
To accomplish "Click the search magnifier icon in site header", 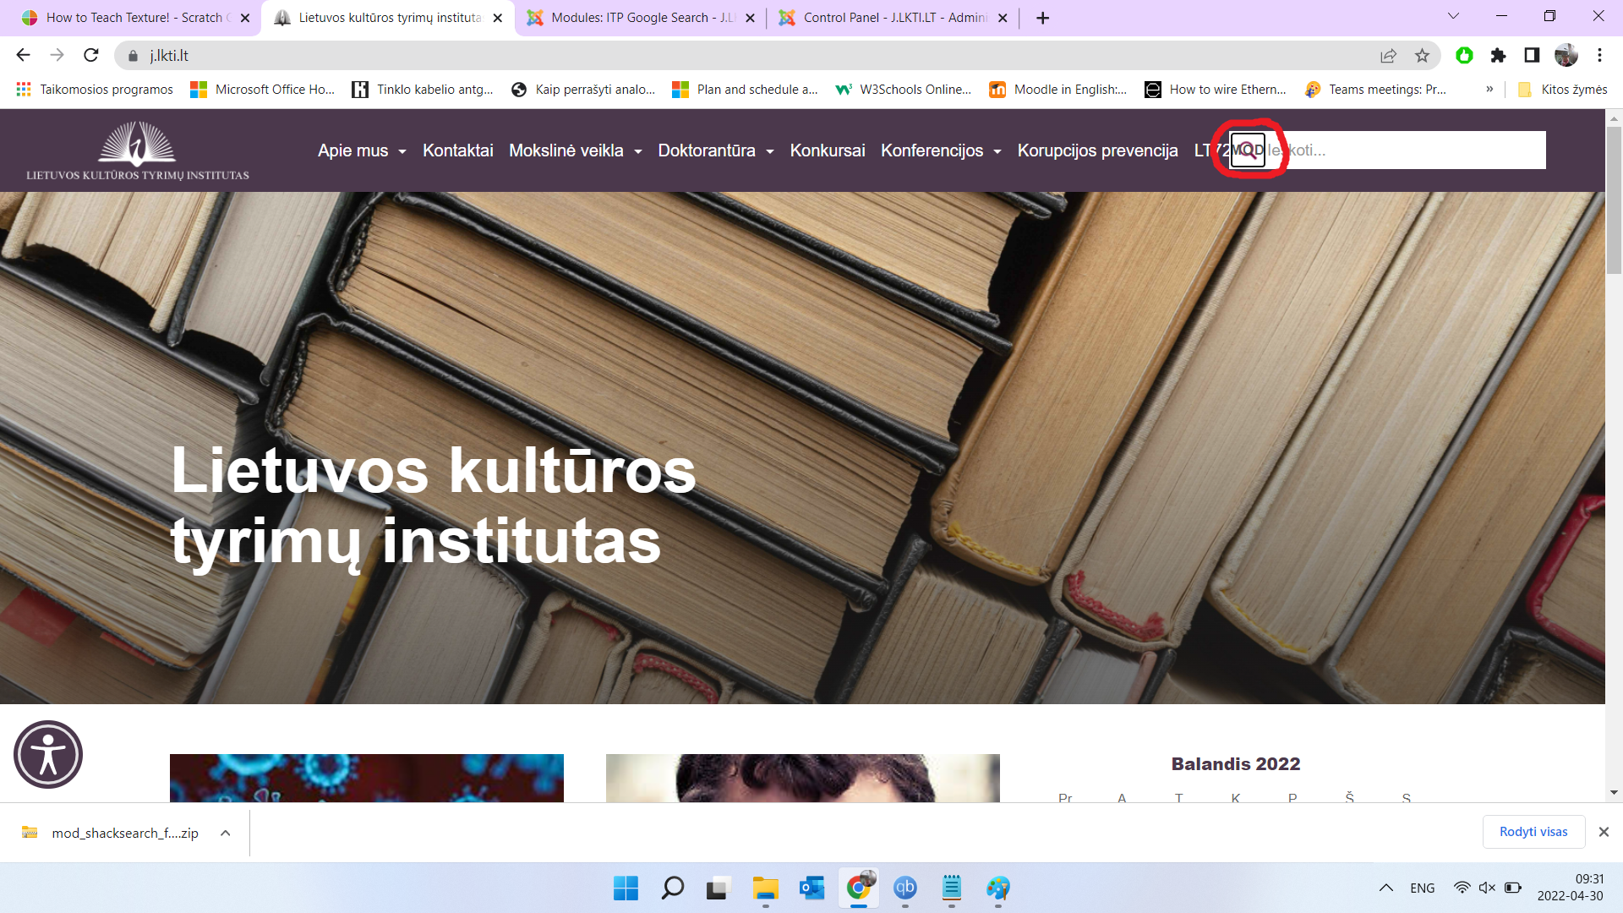I will coord(1248,150).
